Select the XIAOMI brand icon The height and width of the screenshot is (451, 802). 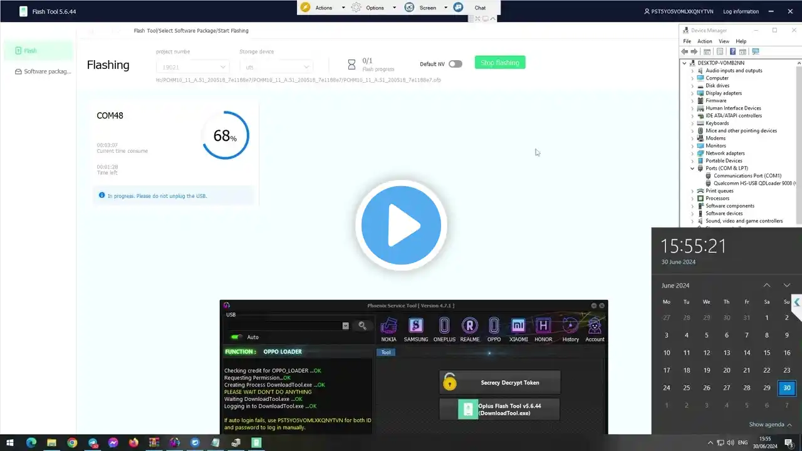(x=518, y=326)
